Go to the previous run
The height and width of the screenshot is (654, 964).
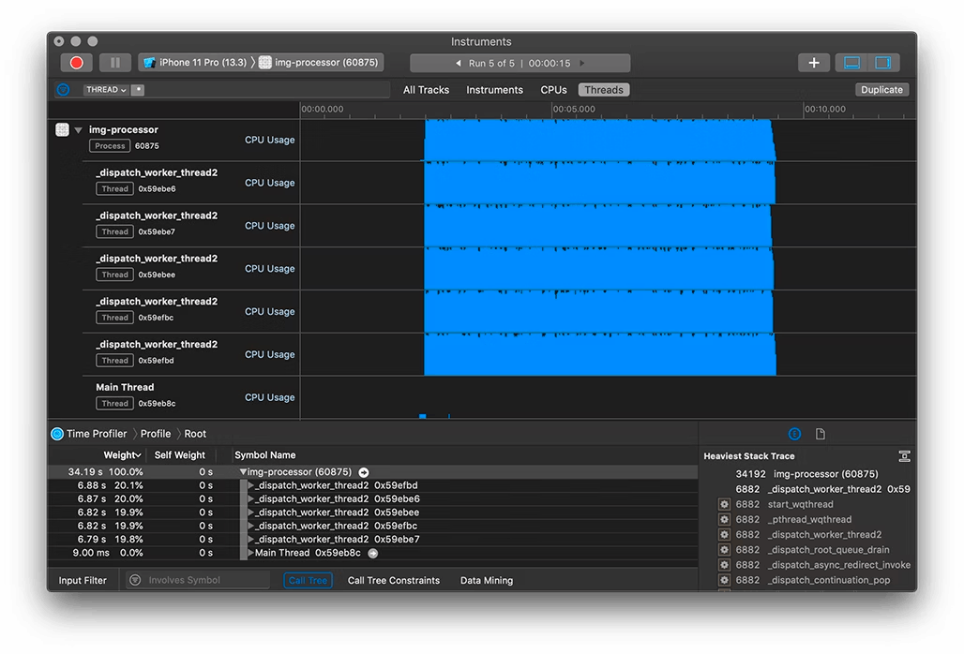tap(458, 64)
